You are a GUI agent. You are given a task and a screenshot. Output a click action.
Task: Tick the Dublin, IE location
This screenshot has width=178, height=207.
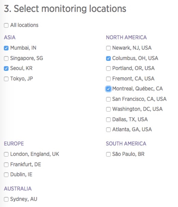[6, 175]
